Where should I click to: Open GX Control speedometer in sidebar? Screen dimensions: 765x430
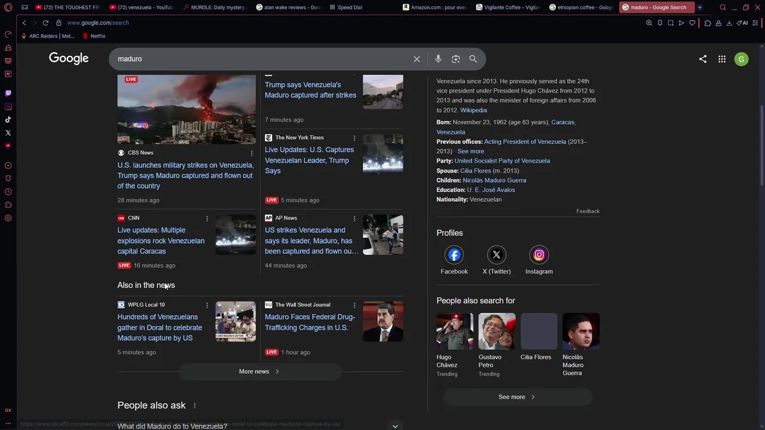coord(8,34)
